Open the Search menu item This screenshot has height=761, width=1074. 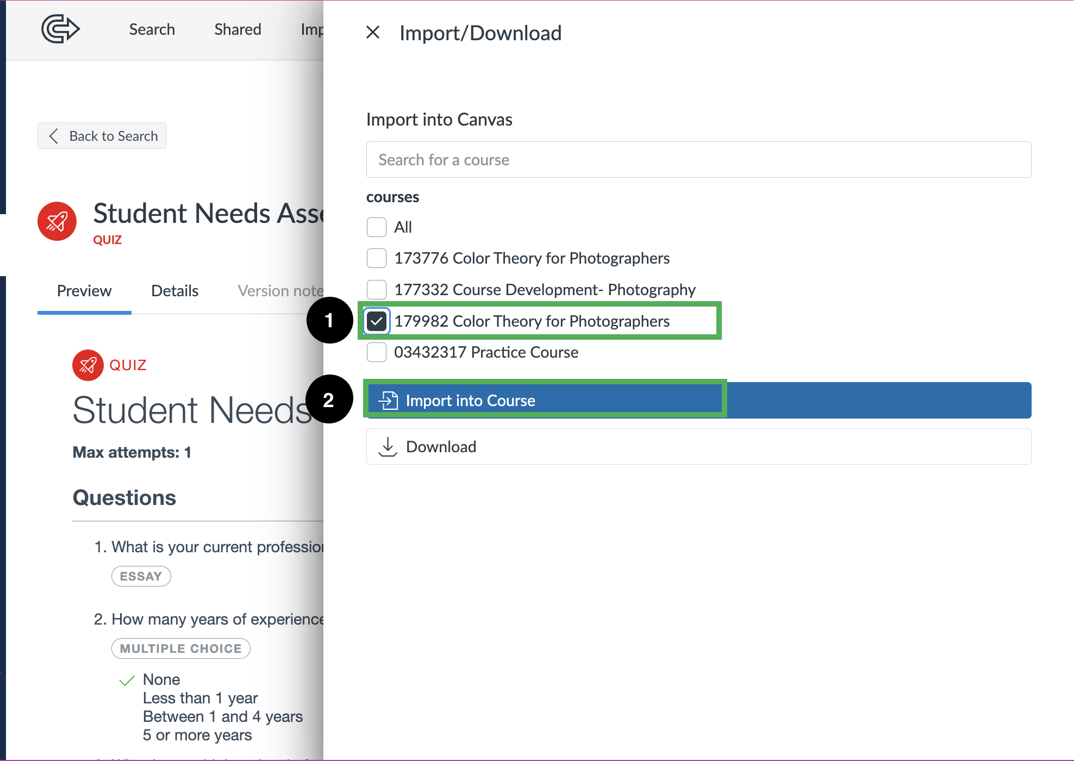pyautogui.click(x=152, y=29)
